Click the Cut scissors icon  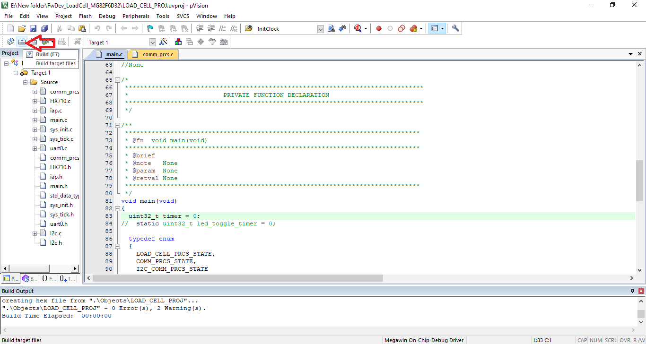tap(60, 28)
